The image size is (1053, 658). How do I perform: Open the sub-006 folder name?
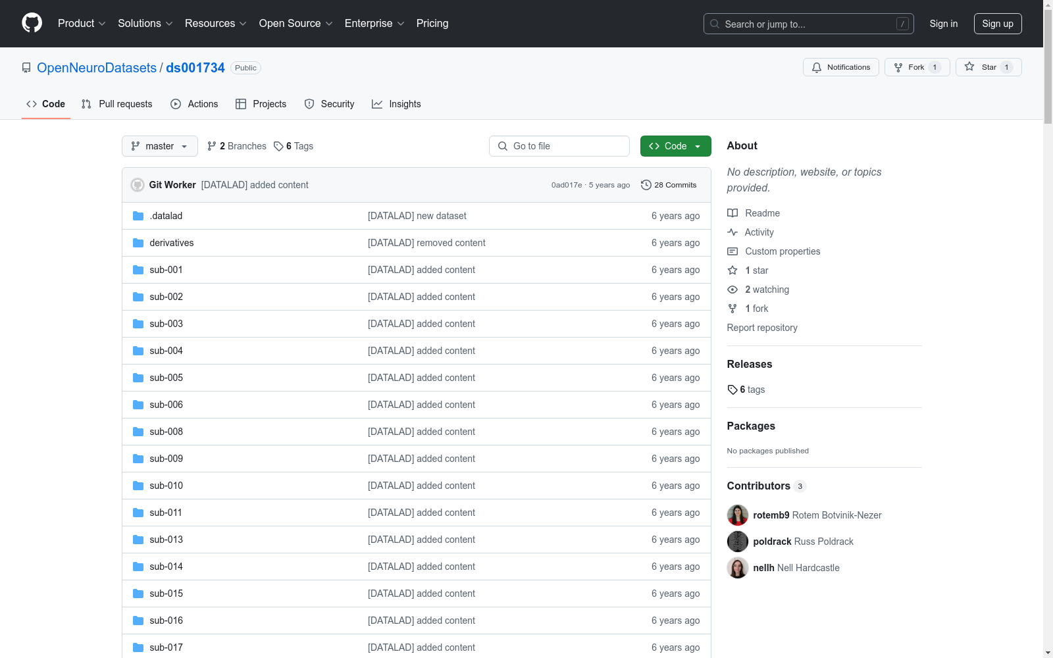(x=166, y=405)
